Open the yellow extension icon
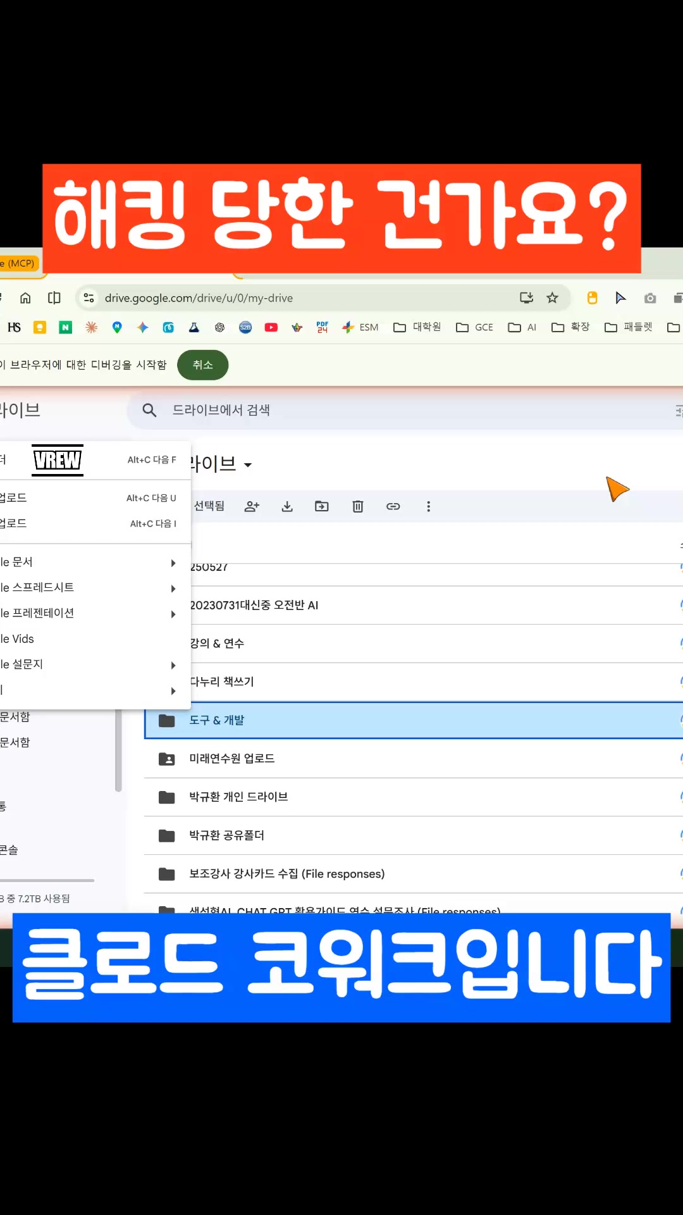Viewport: 683px width, 1215px height. (x=593, y=298)
